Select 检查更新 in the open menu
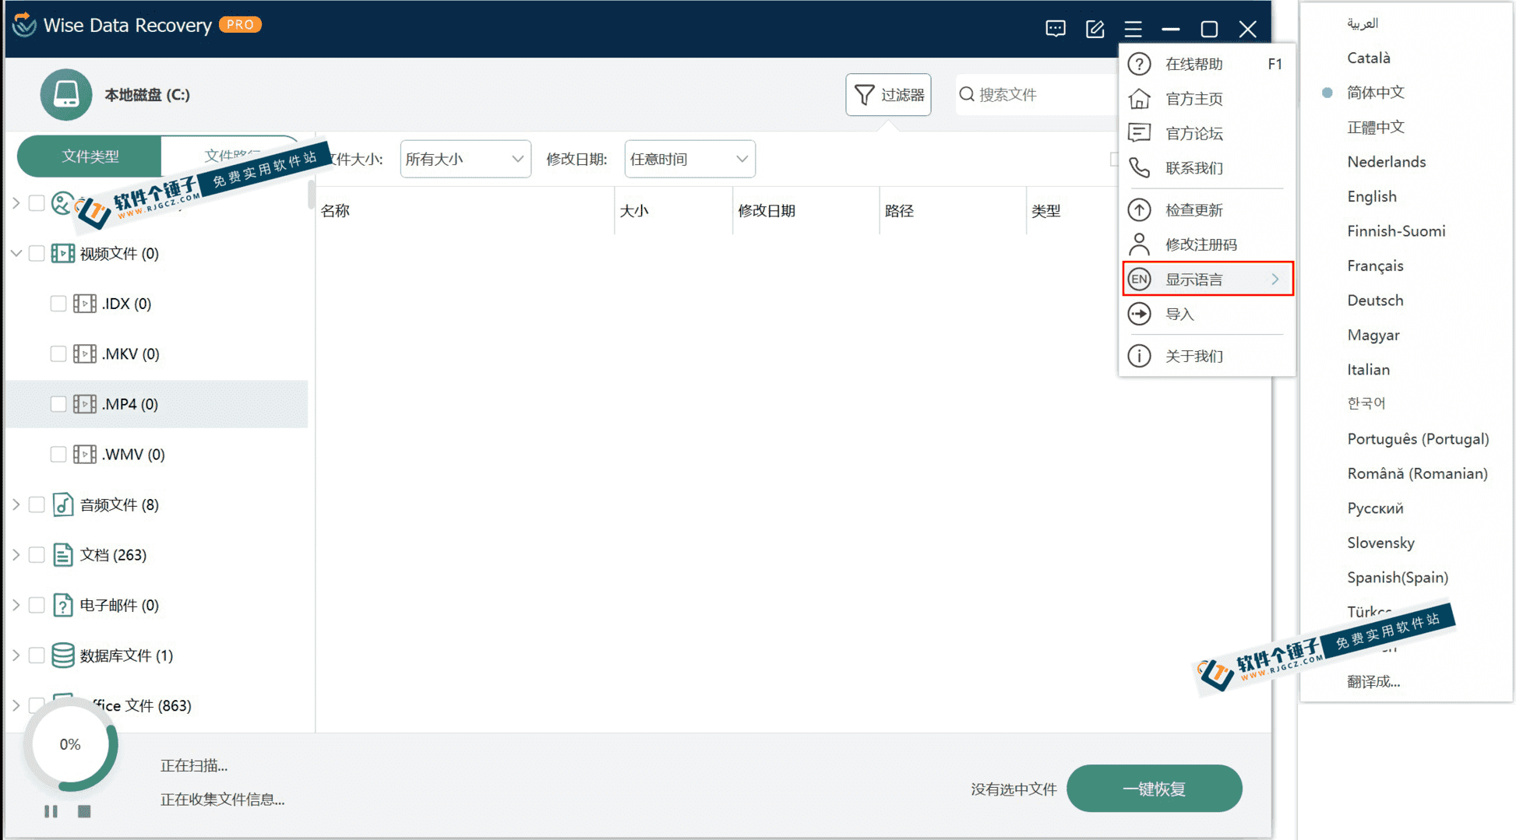 click(x=1194, y=209)
